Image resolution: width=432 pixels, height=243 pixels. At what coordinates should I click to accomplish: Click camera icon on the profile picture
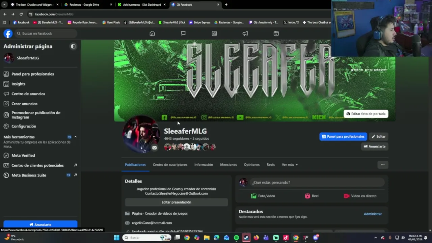[x=154, y=147]
